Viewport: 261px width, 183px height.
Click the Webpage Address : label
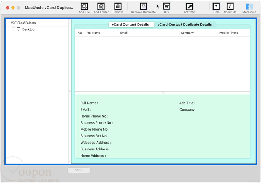point(96,143)
